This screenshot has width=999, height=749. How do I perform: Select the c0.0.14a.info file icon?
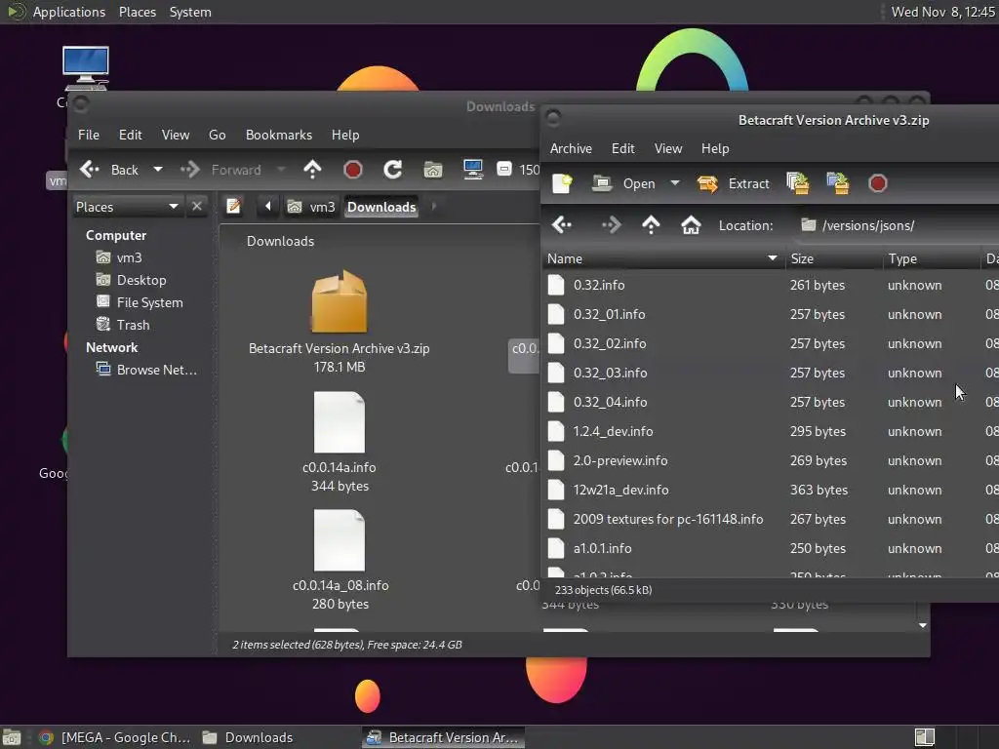point(340,421)
